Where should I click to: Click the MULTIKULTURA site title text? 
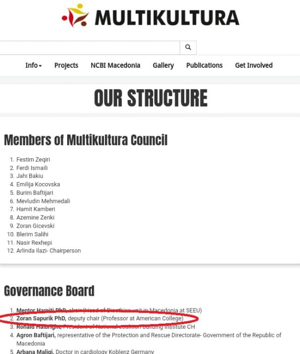click(x=167, y=18)
